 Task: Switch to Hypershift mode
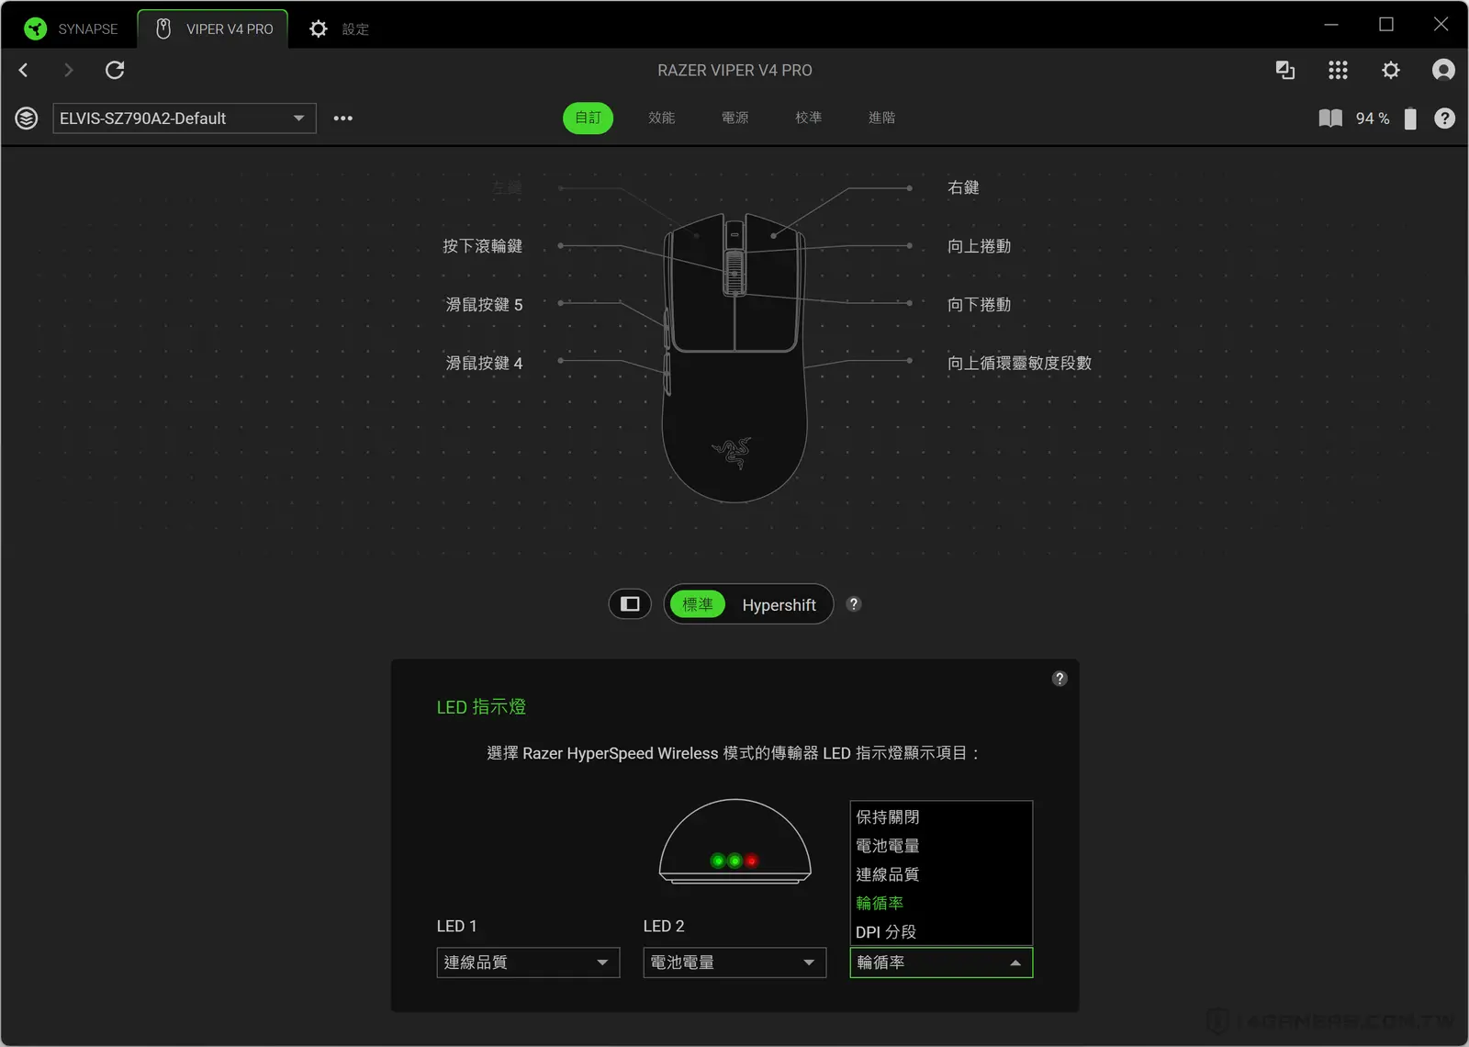coord(779,604)
